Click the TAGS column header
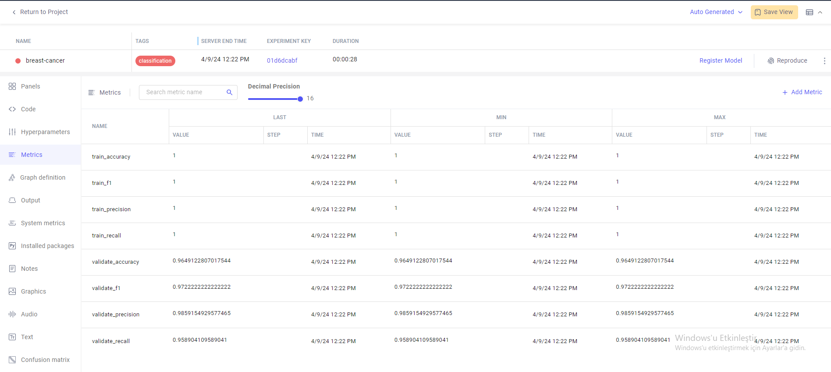 (x=142, y=41)
